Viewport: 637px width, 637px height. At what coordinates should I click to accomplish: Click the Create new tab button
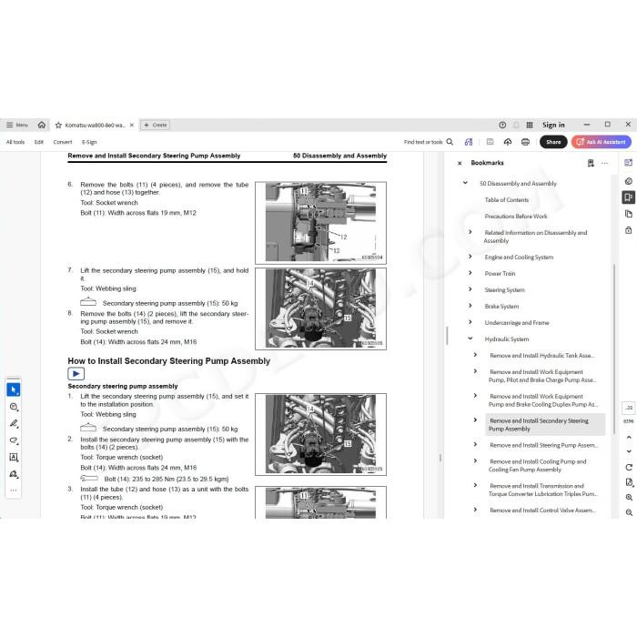(x=156, y=126)
